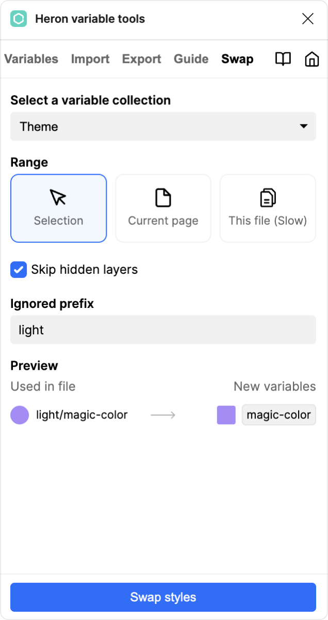Viewport: 328px width, 620px height.
Task: Click the arrow between preview variables
Action: (163, 415)
